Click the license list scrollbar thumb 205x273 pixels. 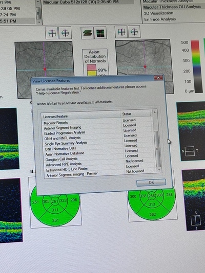click(157, 149)
